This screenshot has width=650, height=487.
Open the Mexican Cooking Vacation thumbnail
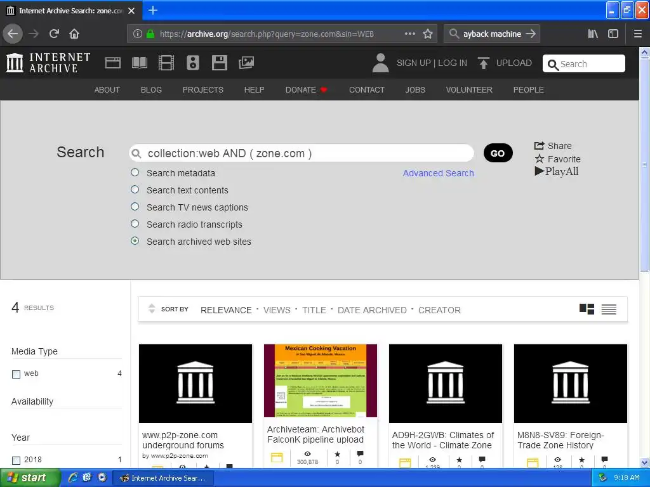pos(321,380)
